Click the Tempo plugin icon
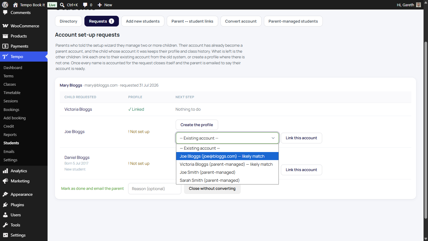This screenshot has width=428, height=241. click(x=5, y=57)
